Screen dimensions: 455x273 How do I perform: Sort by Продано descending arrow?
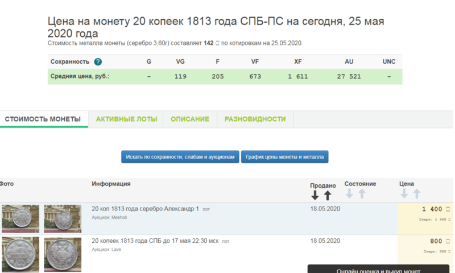point(315,195)
